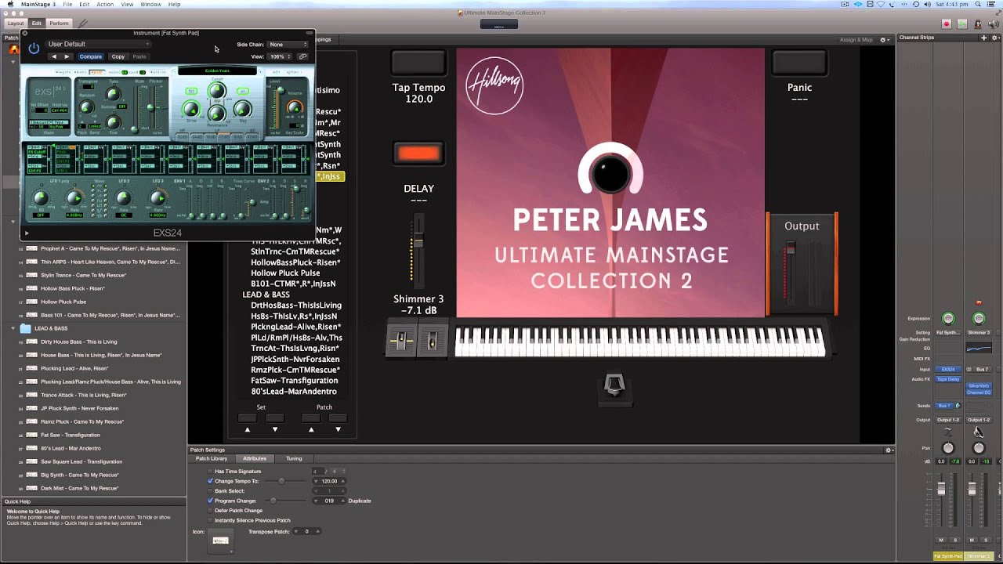Click Pan knob on Shimmer 3 channel
1003x564 pixels.
tap(978, 448)
